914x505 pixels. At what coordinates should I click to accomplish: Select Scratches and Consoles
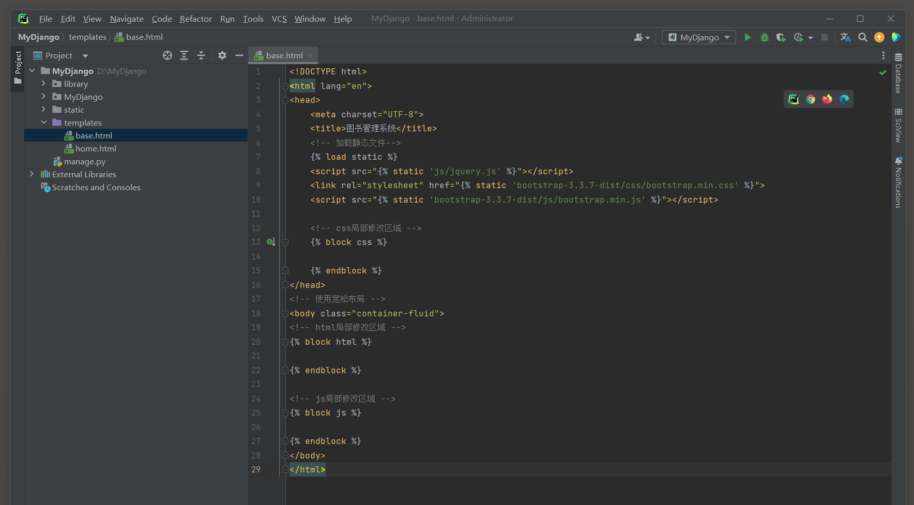[96, 187]
